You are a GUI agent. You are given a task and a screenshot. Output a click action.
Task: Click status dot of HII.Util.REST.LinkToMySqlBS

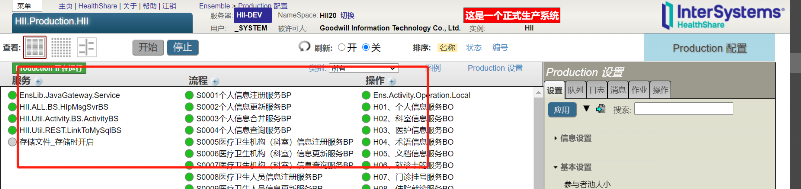(x=13, y=130)
